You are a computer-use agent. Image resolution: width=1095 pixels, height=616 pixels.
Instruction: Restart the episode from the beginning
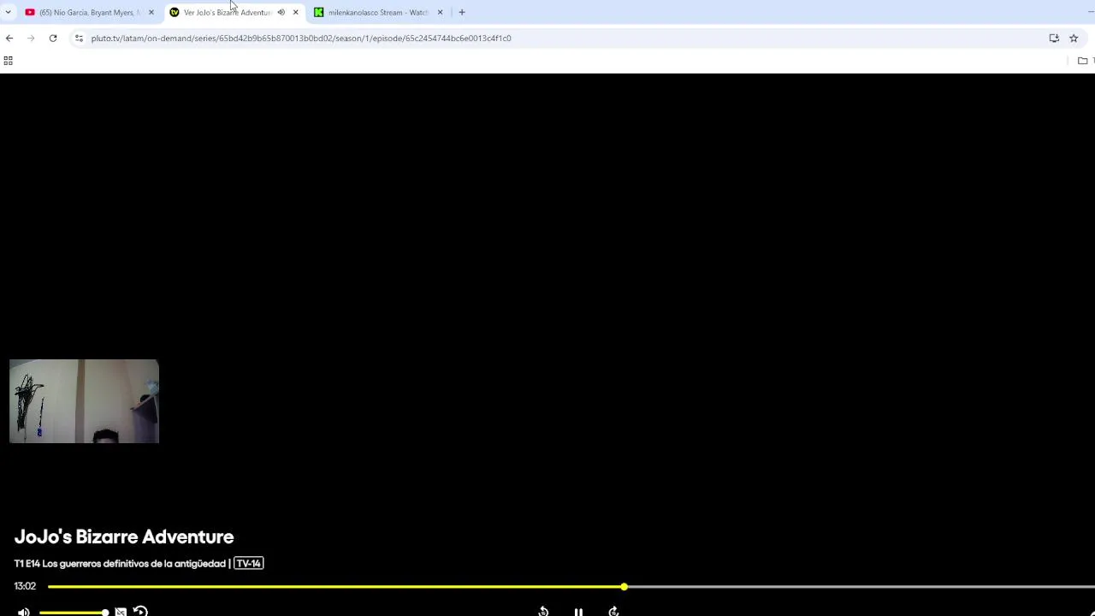coord(140,611)
